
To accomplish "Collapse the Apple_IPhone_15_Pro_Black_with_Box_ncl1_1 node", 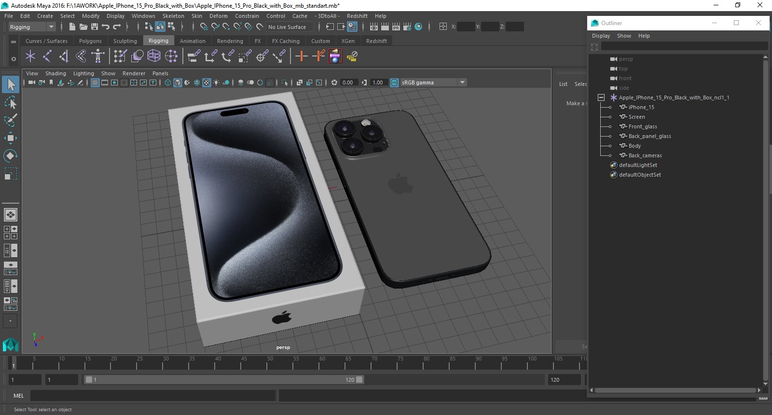I will (x=601, y=97).
